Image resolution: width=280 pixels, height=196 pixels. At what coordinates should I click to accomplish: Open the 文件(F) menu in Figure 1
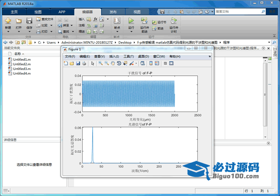tap(70, 56)
